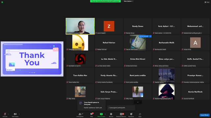Select the Thank You shared slide
211x118 pixels.
point(32,59)
